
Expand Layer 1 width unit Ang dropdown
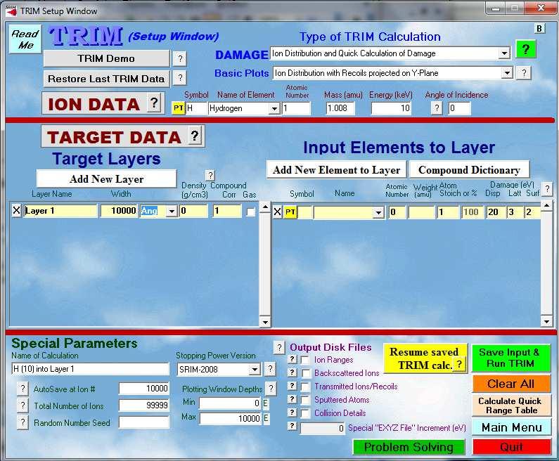coord(172,211)
